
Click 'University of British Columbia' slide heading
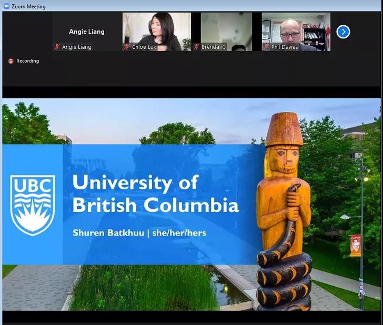tap(155, 194)
